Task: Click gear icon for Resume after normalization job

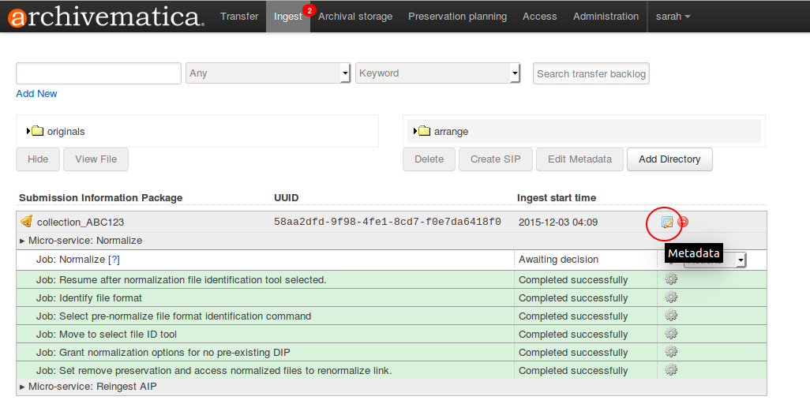Action: pos(671,279)
